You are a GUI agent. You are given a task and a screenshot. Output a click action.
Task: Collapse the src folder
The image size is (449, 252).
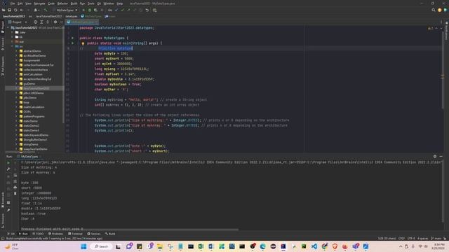[13, 46]
